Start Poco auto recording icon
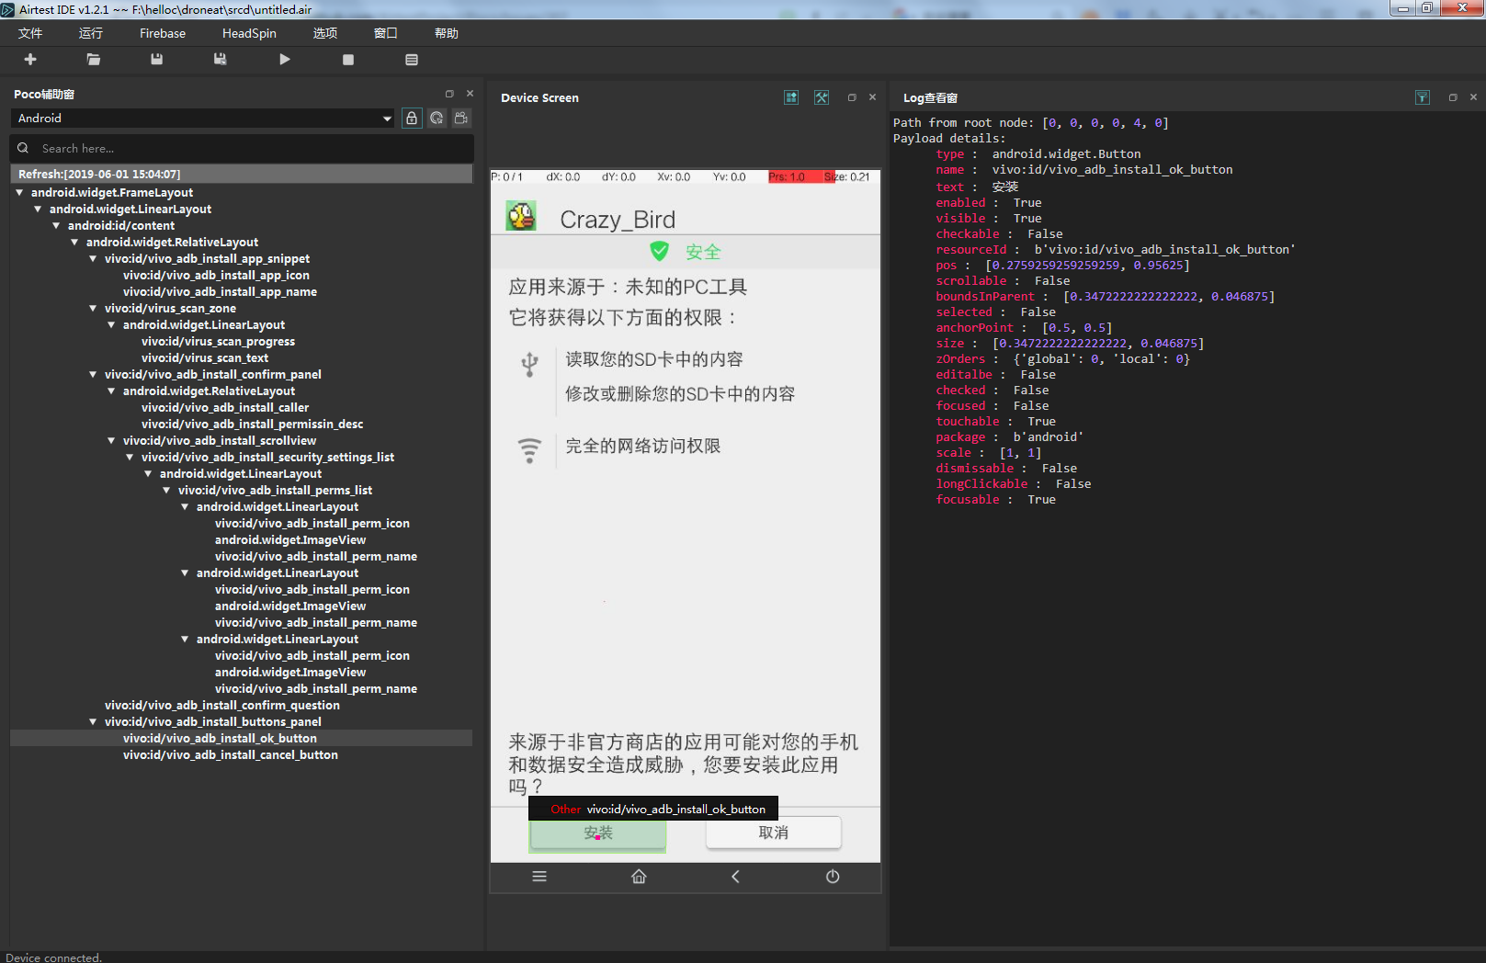The image size is (1486, 963). pyautogui.click(x=461, y=119)
